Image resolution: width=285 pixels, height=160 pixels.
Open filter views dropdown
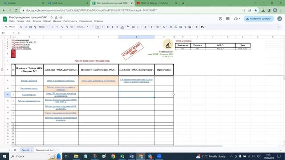(x=191, y=27)
